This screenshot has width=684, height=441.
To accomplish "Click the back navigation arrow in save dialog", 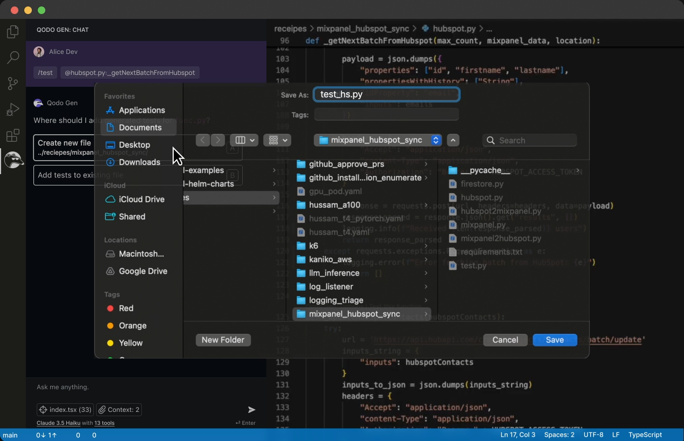I will pyautogui.click(x=202, y=140).
